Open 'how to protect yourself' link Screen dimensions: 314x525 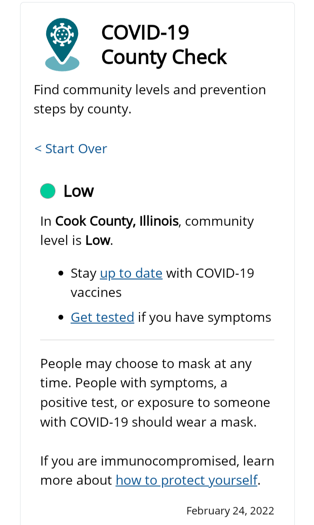point(187,480)
